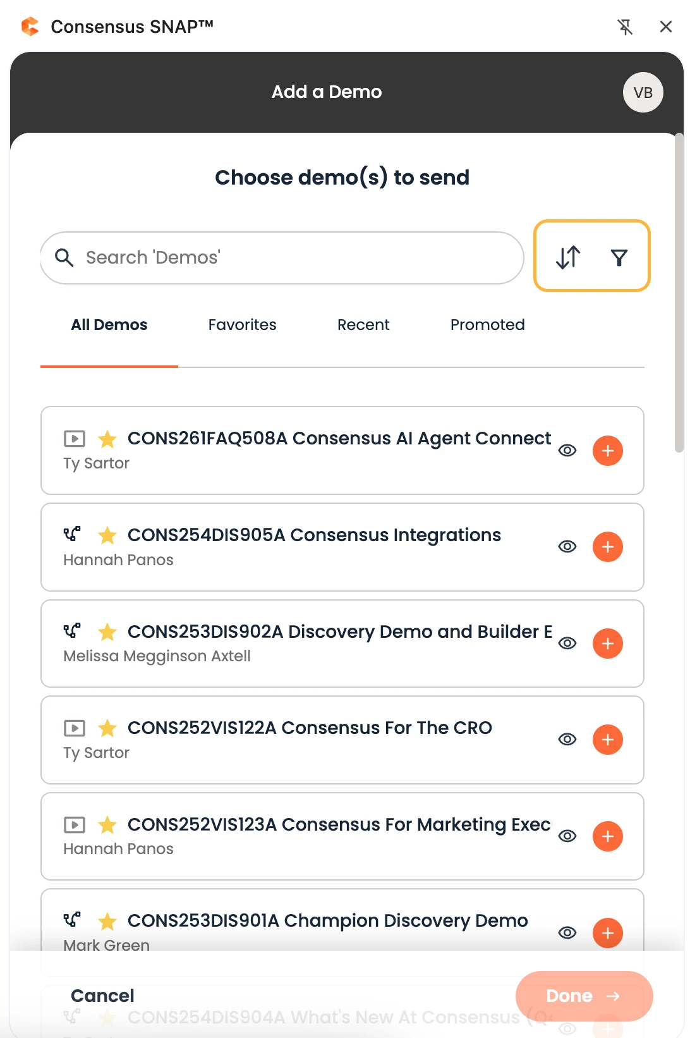
Task: Switch to the Recent tab
Action: tap(363, 325)
